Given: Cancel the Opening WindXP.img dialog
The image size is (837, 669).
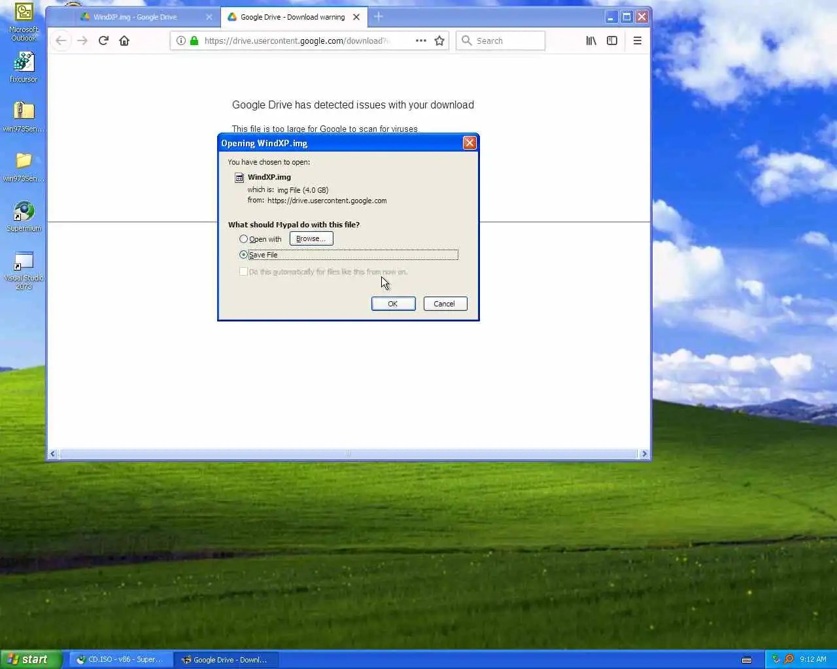Looking at the screenshot, I should (445, 304).
